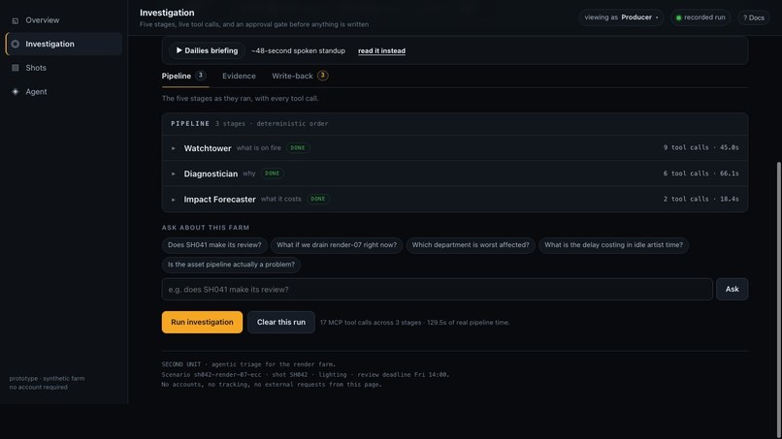Open the Shots sidebar label
Image resolution: width=782 pixels, height=439 pixels.
pyautogui.click(x=36, y=68)
